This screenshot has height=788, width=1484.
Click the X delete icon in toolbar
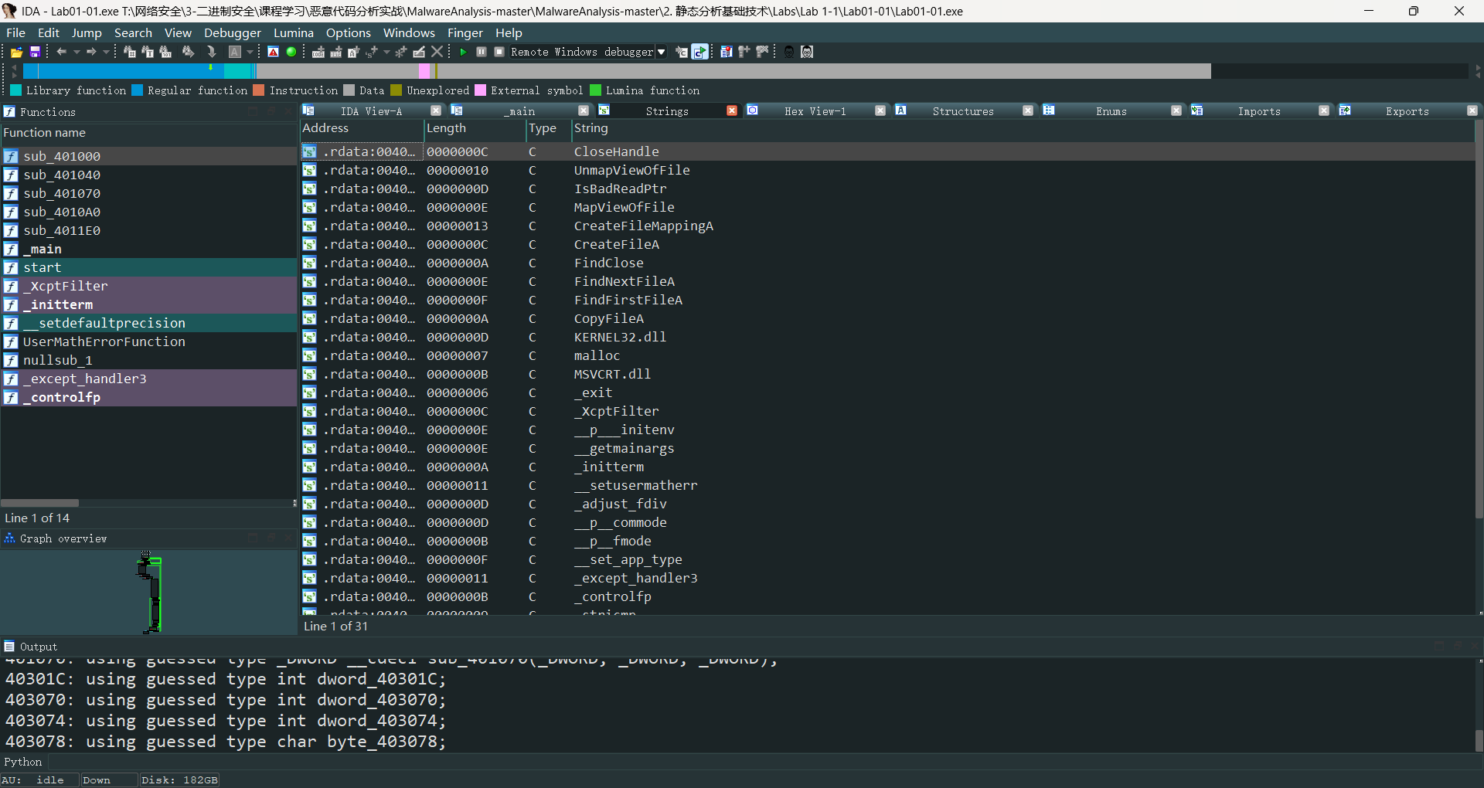437,52
